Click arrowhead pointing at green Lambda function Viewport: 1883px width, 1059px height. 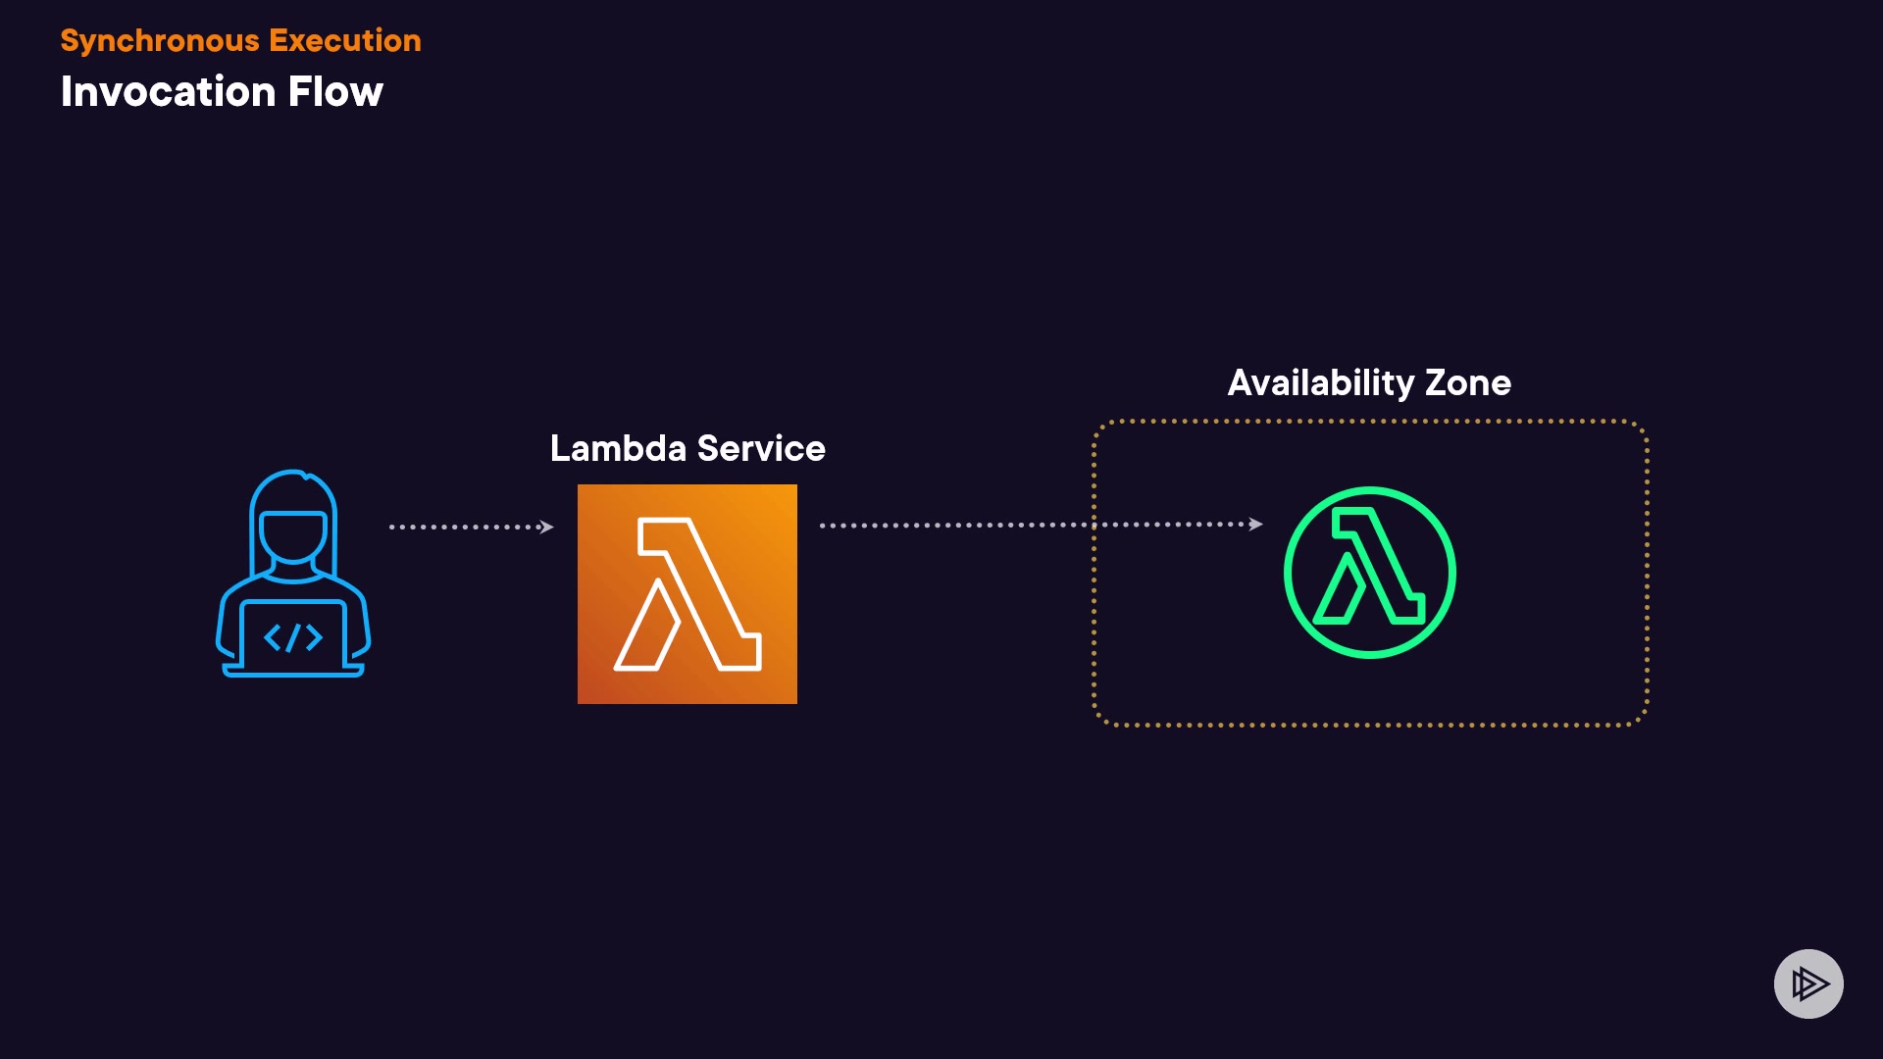click(x=1255, y=525)
